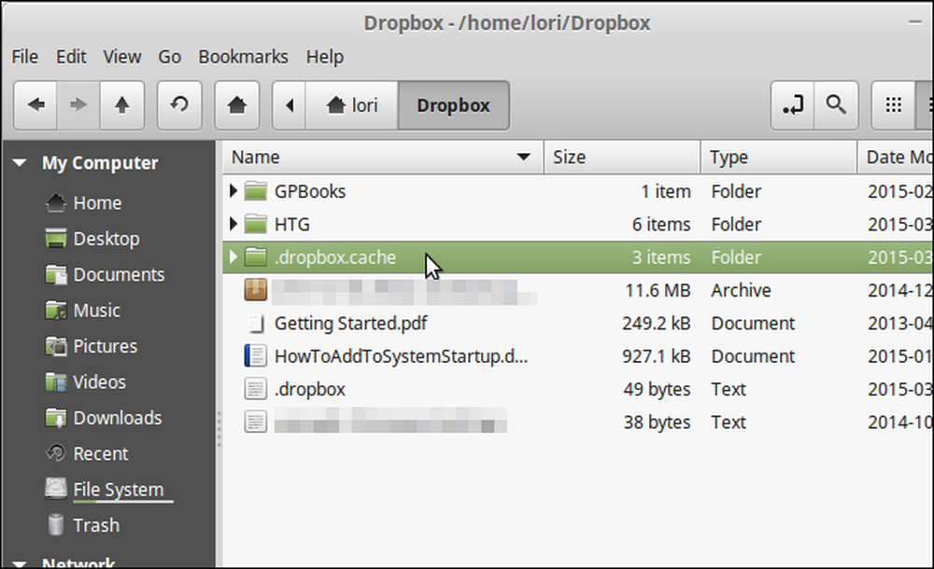934x569 pixels.
Task: Click the "49 bytes" size cell
Action: [x=657, y=389]
